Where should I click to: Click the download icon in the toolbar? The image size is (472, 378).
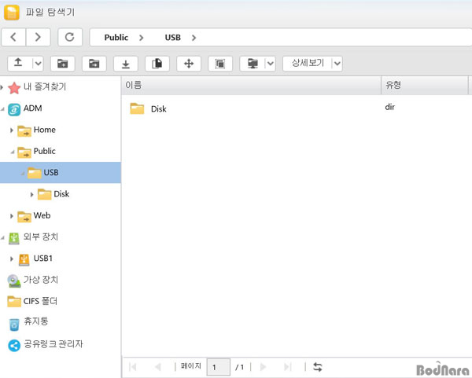tap(125, 64)
